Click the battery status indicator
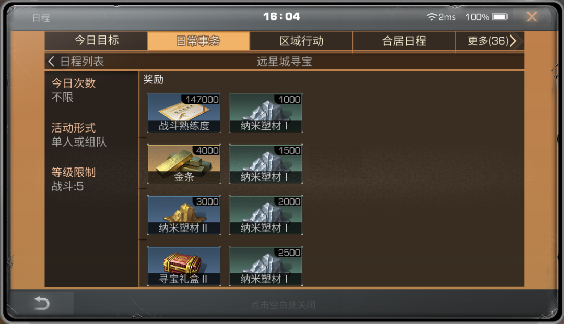 pyautogui.click(x=500, y=17)
